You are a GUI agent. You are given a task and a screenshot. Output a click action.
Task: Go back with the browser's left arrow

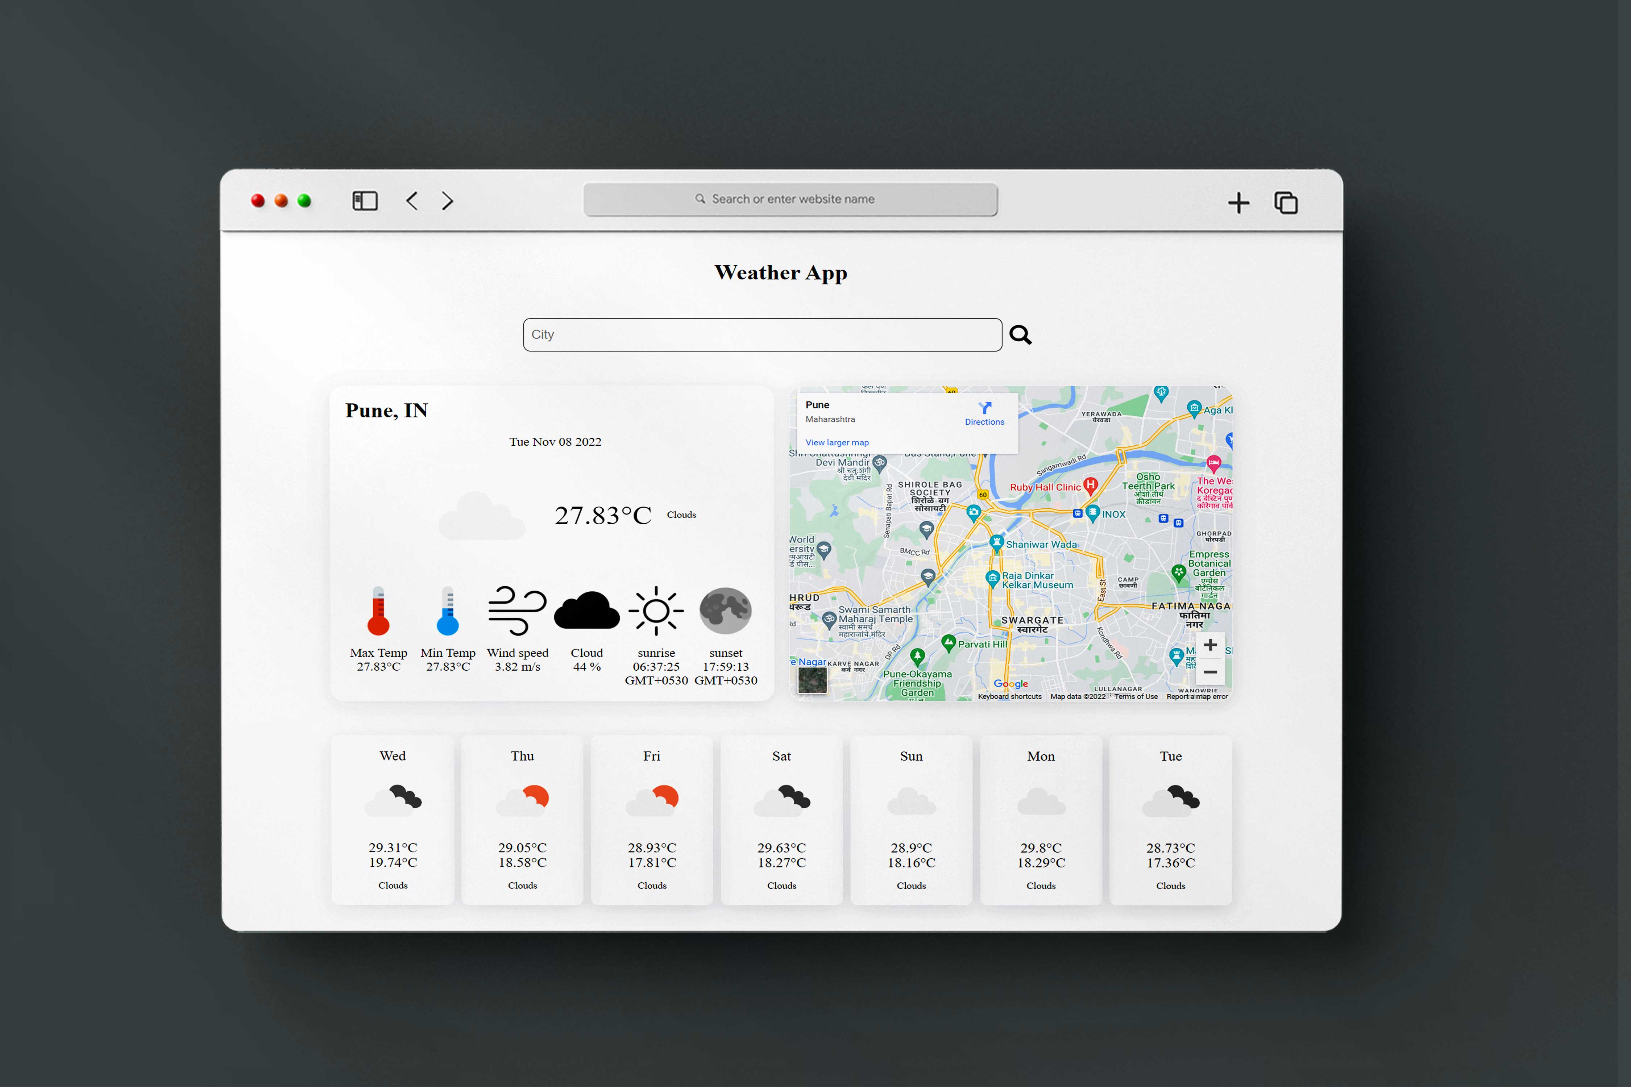pyautogui.click(x=412, y=201)
